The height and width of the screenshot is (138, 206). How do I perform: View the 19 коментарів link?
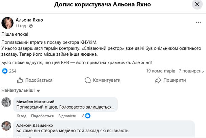pos(161,71)
